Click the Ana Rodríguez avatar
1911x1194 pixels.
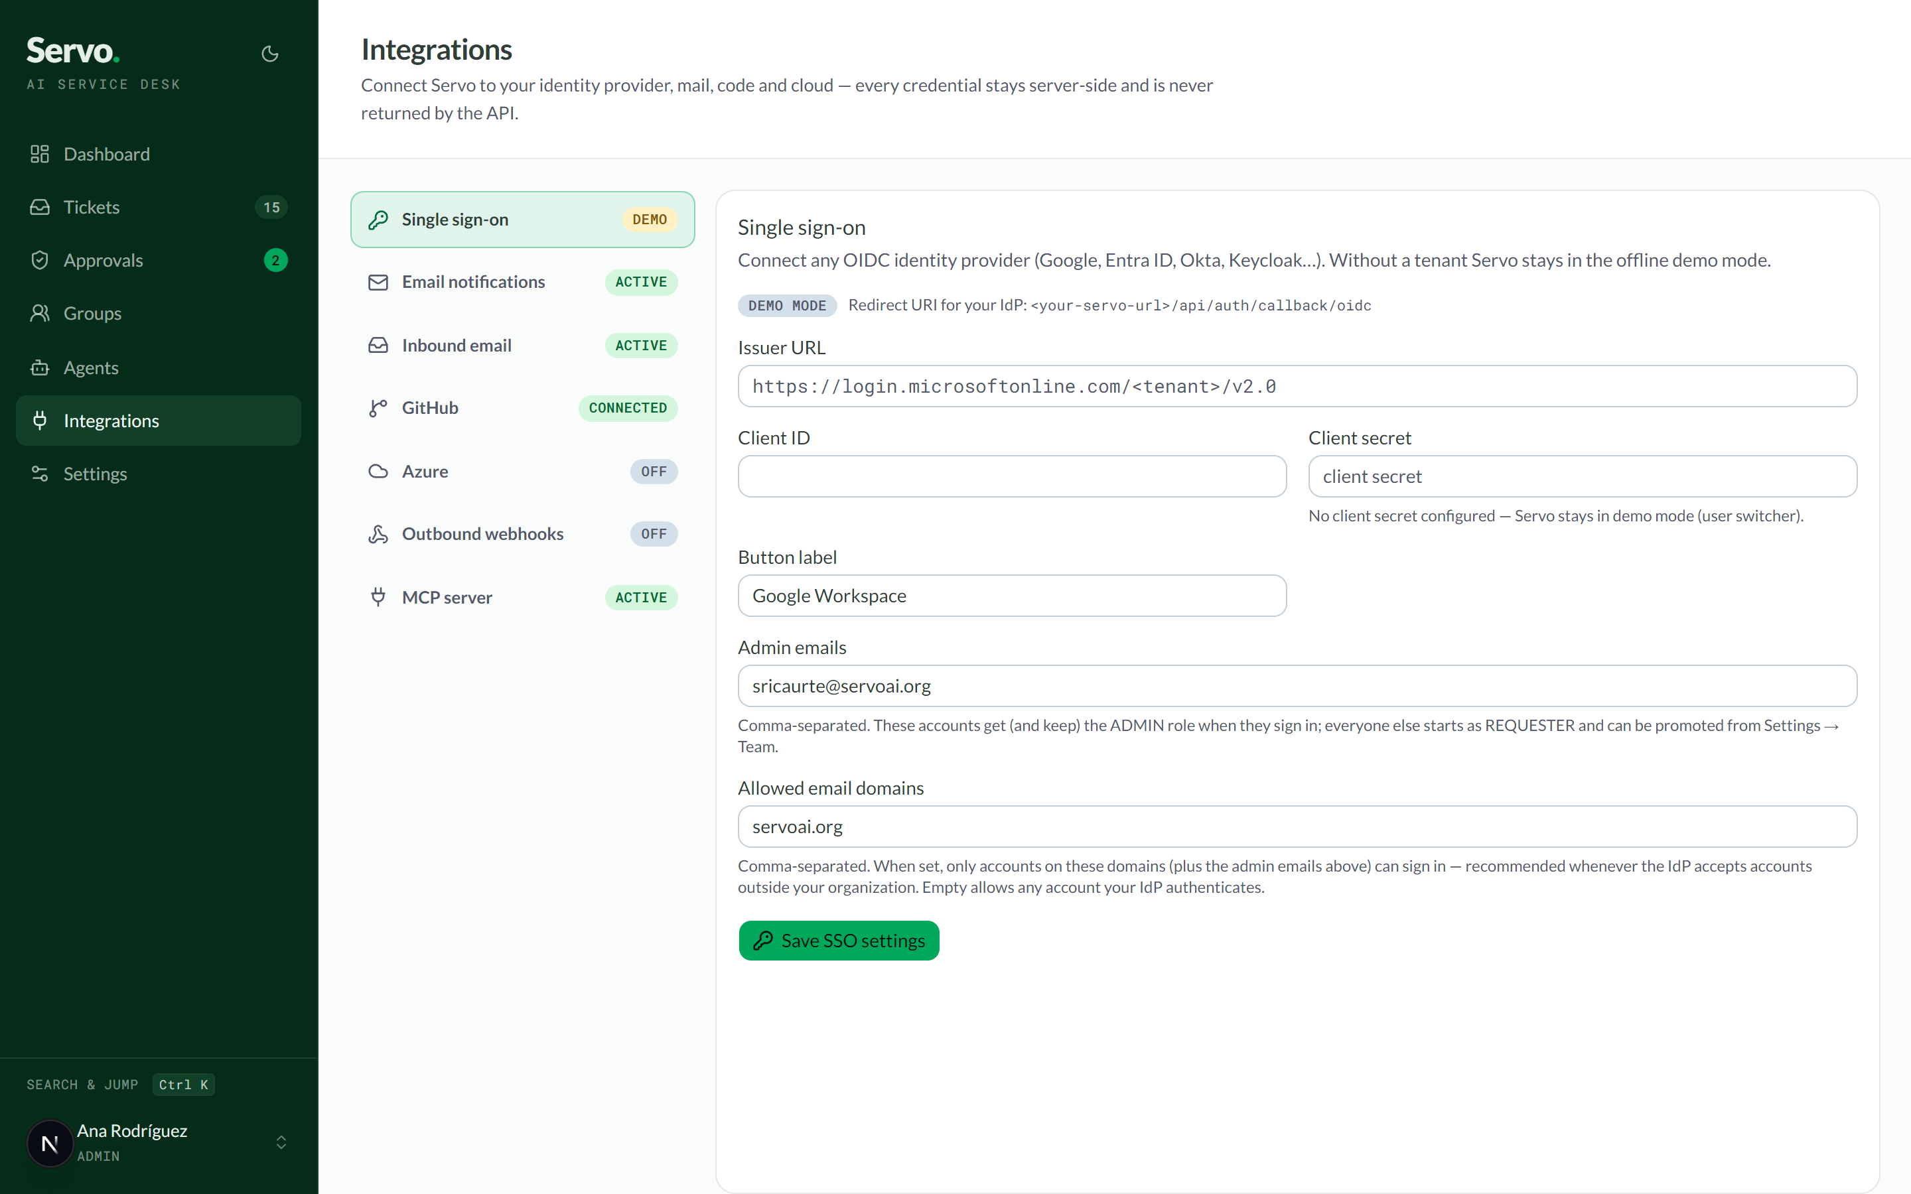(50, 1143)
